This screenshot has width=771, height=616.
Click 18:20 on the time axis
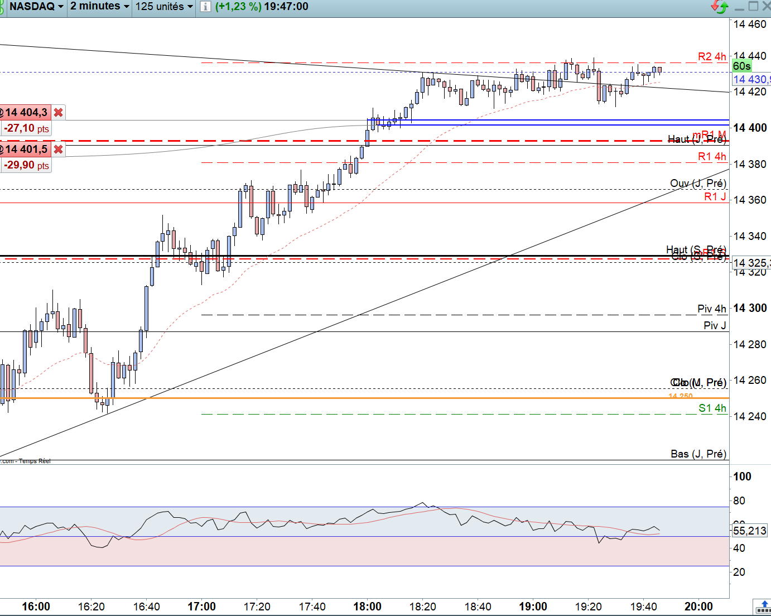[423, 607]
